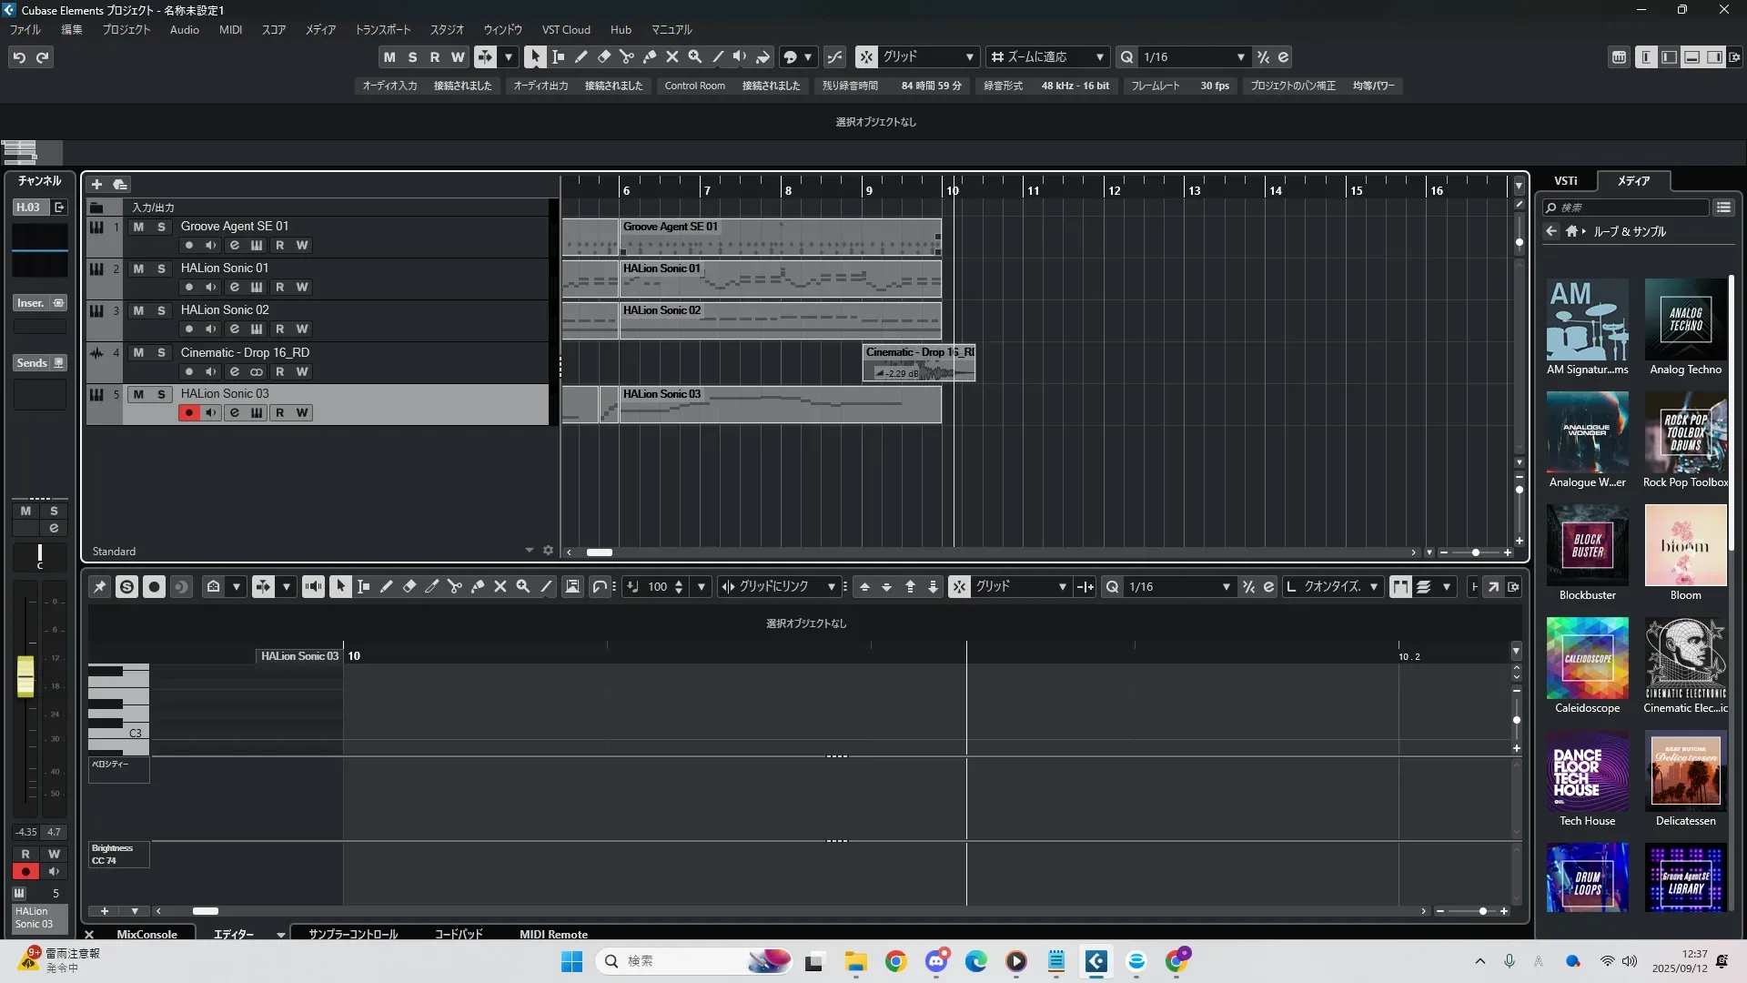Solo the HALion Sonic 02 track
This screenshot has height=983, width=1747.
(x=161, y=310)
